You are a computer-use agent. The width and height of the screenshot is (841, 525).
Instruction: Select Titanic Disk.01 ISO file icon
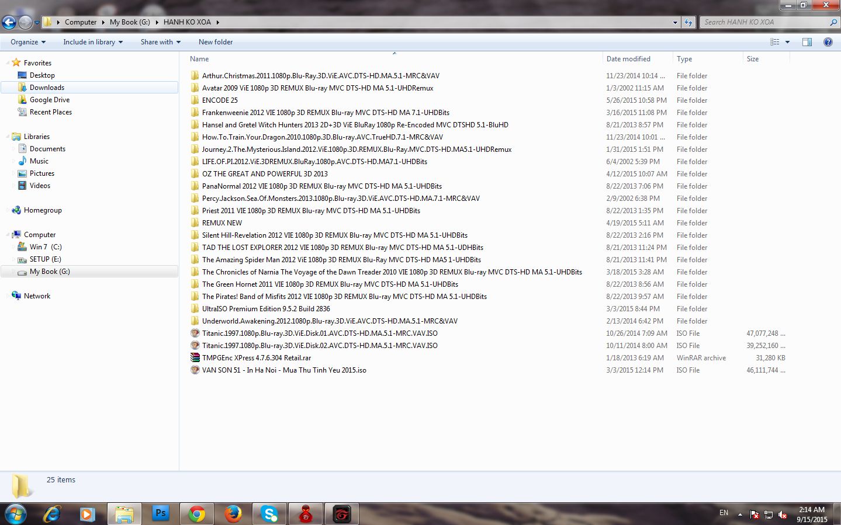pyautogui.click(x=195, y=333)
